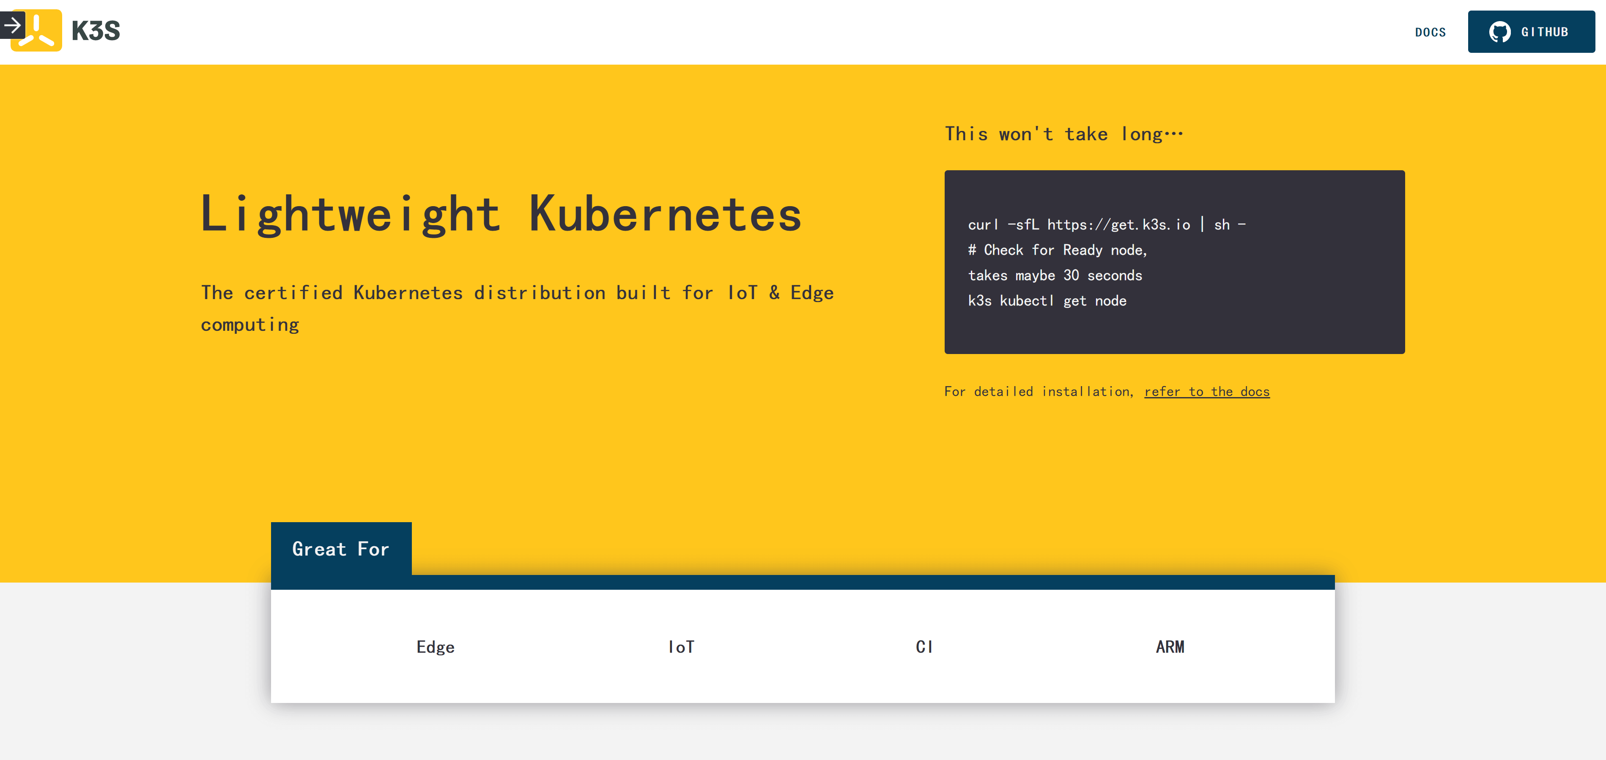Click the 'For detailed installation' text

click(x=1038, y=392)
